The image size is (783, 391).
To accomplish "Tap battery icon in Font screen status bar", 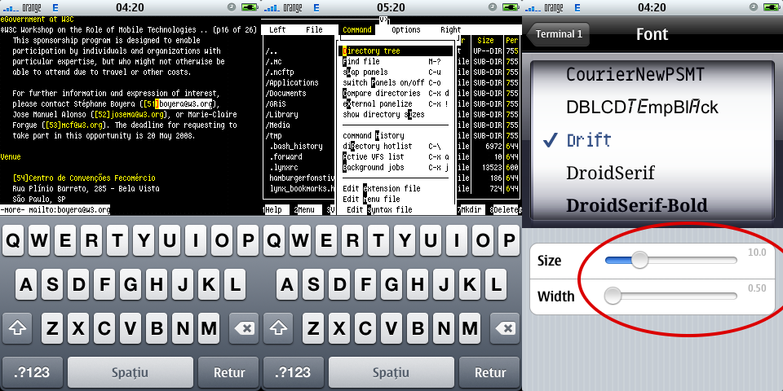I will tap(771, 7).
